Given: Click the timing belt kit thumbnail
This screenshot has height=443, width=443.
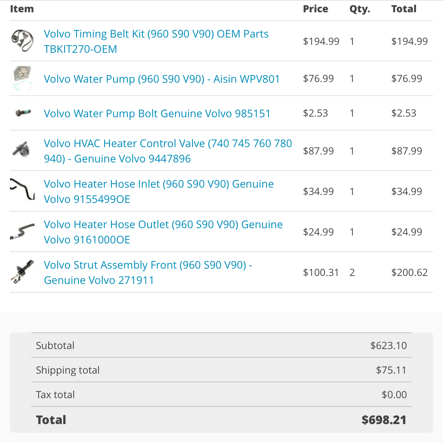Looking at the screenshot, I should click(22, 41).
